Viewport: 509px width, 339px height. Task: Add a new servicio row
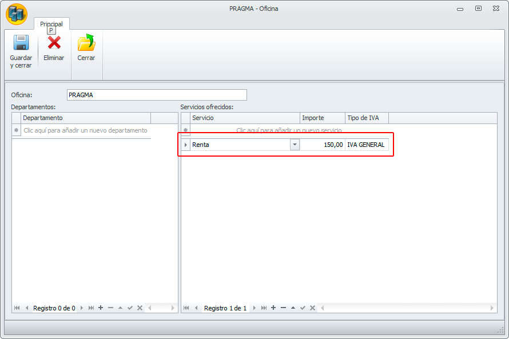coord(289,130)
